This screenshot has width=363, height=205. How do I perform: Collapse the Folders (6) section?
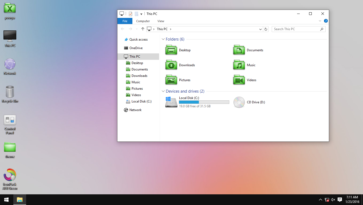tap(163, 39)
